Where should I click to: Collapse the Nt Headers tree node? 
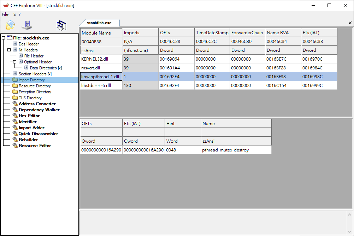tap(9, 50)
